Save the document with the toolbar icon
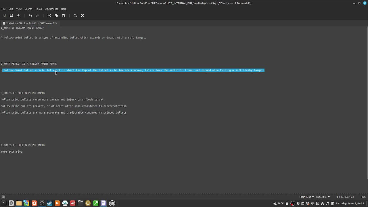 pos(18,16)
